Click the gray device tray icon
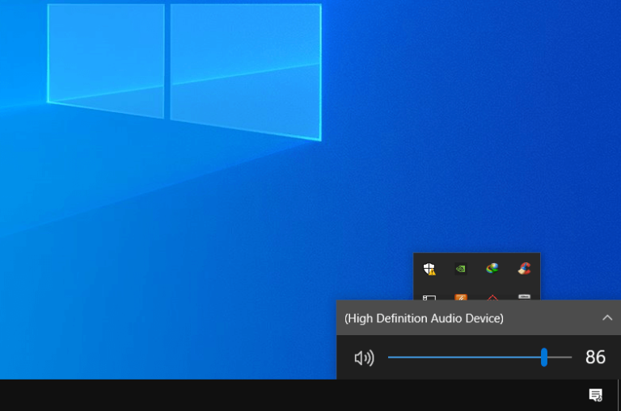621x411 pixels. click(524, 297)
